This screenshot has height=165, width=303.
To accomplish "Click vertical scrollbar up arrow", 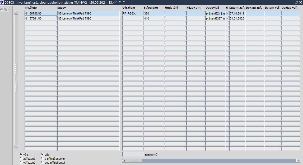I will 16,13.
